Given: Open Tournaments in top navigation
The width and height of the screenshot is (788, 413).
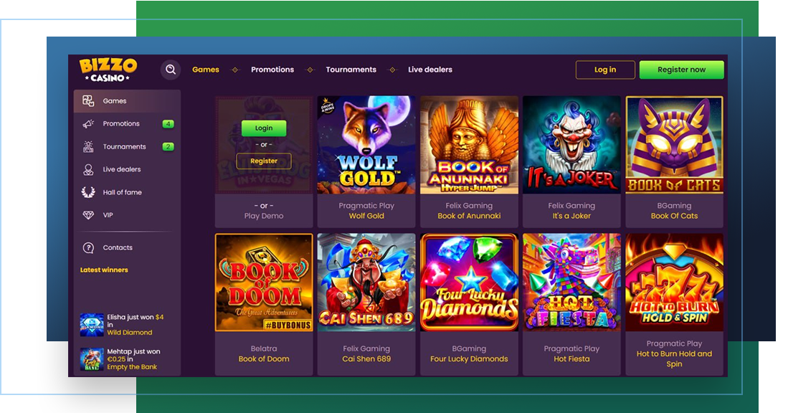Looking at the screenshot, I should click(351, 70).
